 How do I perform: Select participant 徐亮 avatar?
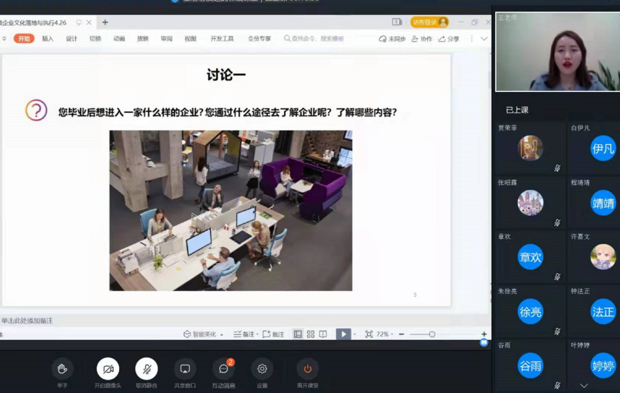click(530, 312)
